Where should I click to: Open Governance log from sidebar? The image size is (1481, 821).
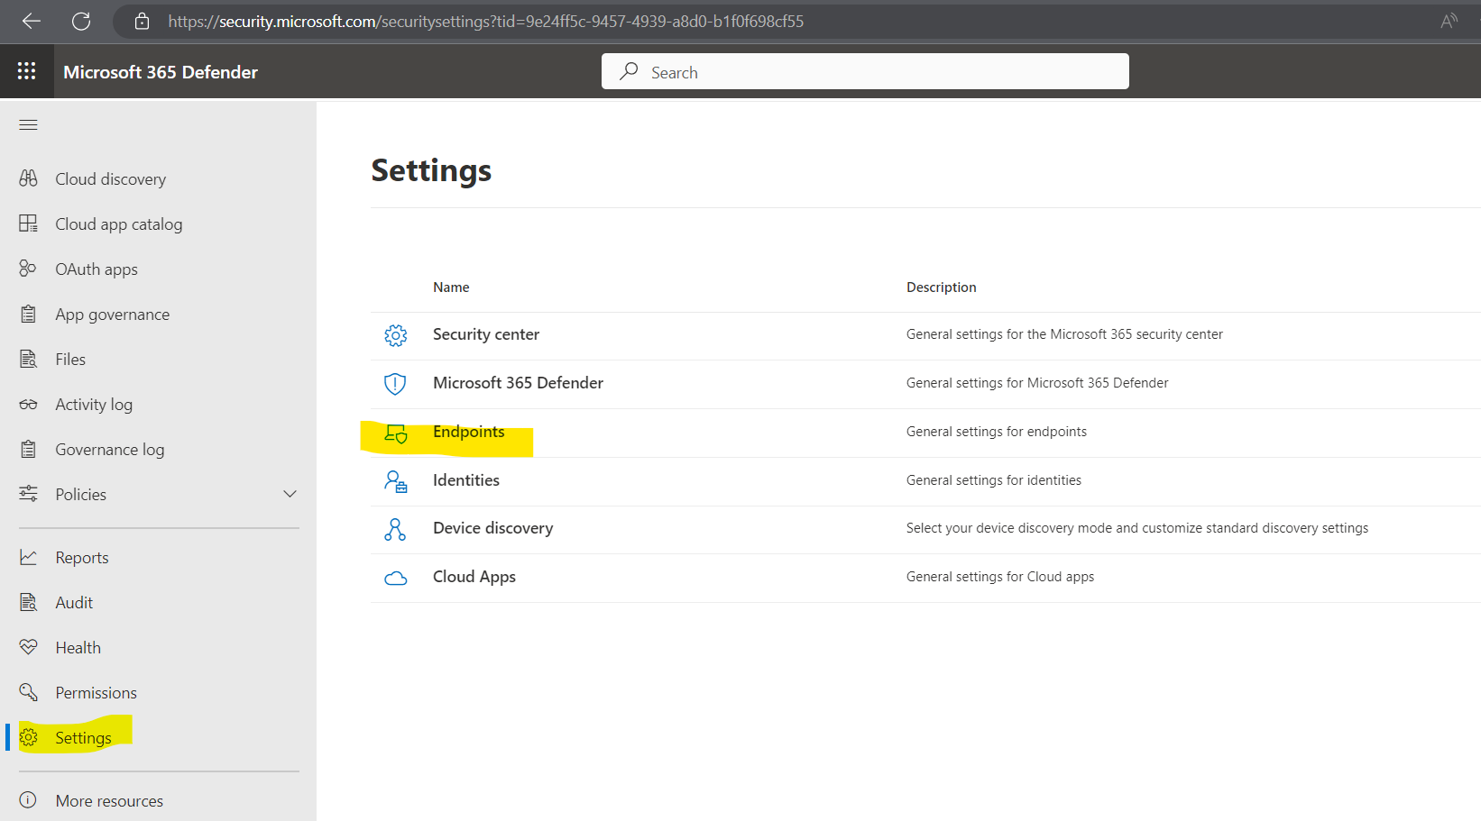[110, 449]
